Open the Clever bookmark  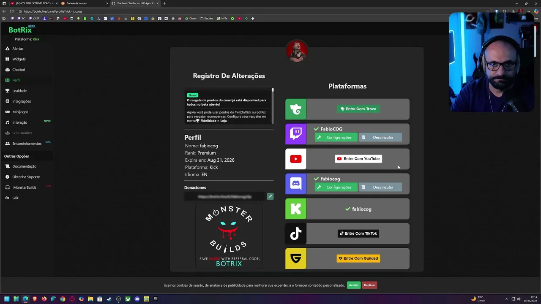coord(191,19)
